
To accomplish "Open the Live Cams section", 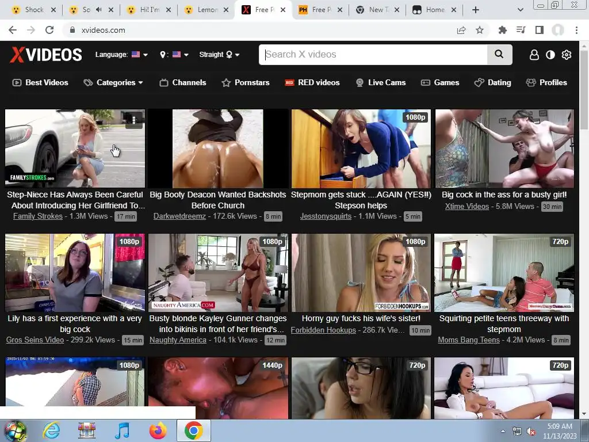I will point(381,83).
